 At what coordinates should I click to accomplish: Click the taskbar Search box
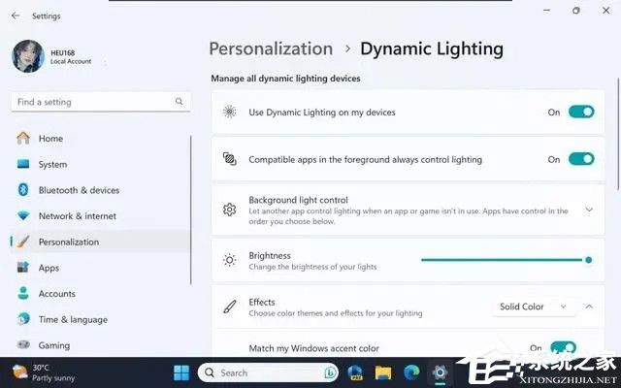[268, 372]
